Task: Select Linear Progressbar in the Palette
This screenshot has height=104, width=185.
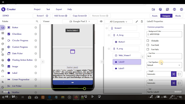Action: [x=21, y=79]
